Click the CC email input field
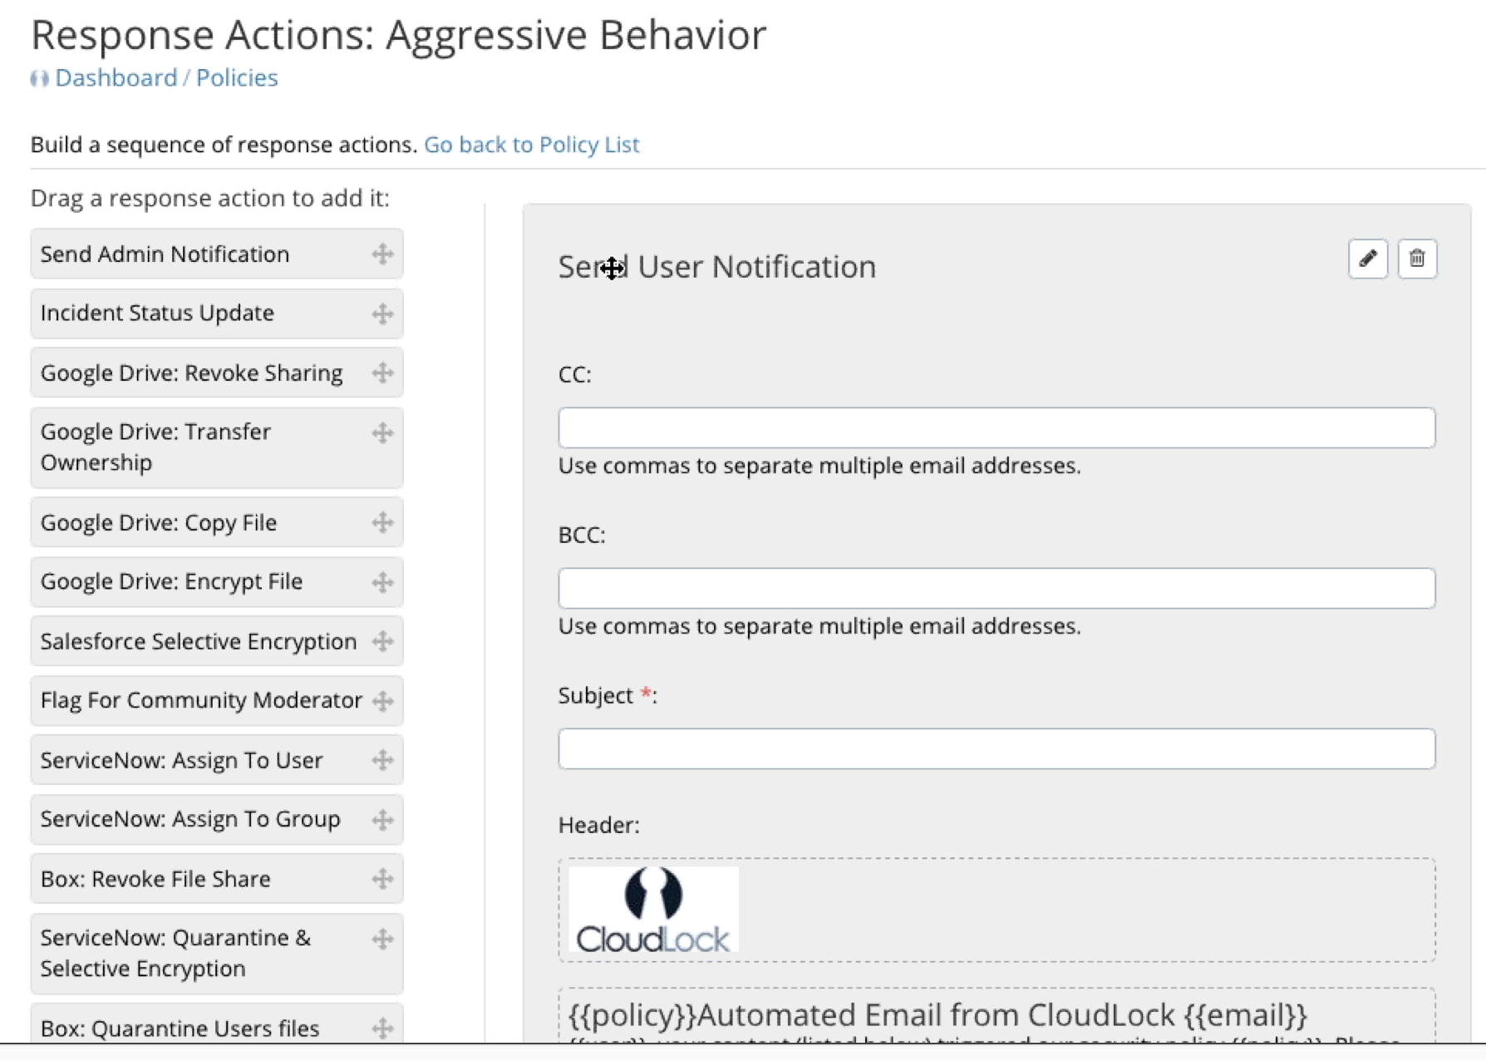This screenshot has height=1061, width=1486. pos(996,428)
